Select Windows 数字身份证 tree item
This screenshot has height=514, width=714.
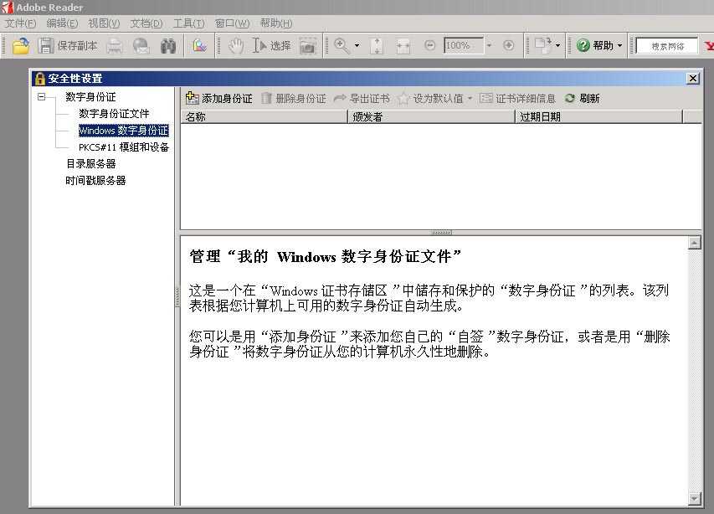click(x=123, y=131)
